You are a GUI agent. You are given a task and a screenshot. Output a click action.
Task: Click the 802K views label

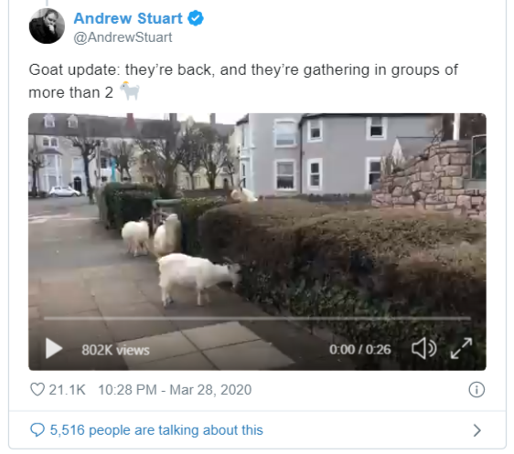pos(115,350)
